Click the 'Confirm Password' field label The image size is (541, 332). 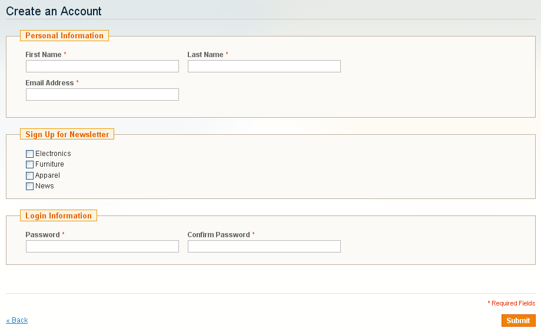point(218,235)
